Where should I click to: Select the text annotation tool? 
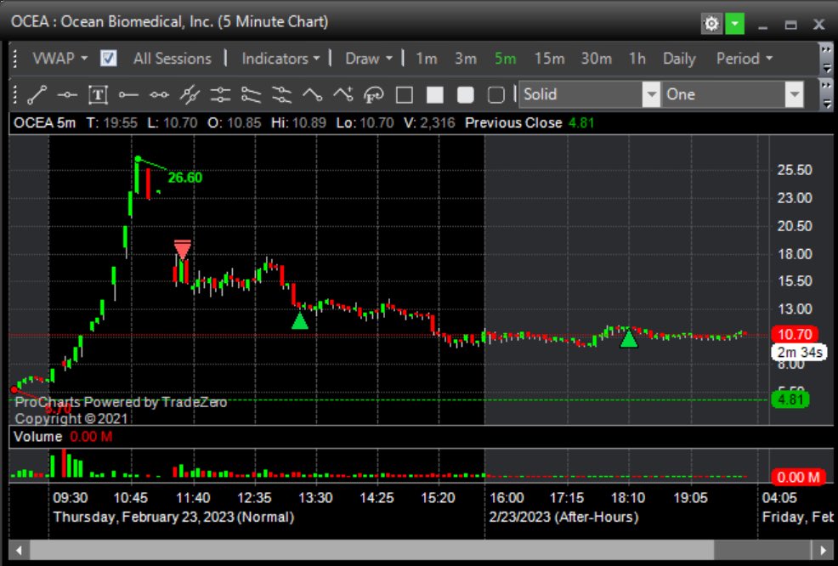point(97,94)
